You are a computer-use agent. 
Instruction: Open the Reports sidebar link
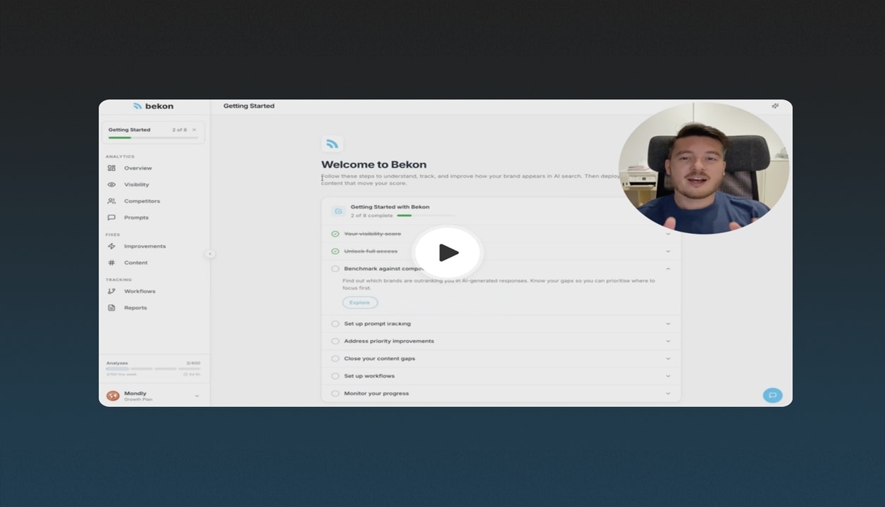135,308
